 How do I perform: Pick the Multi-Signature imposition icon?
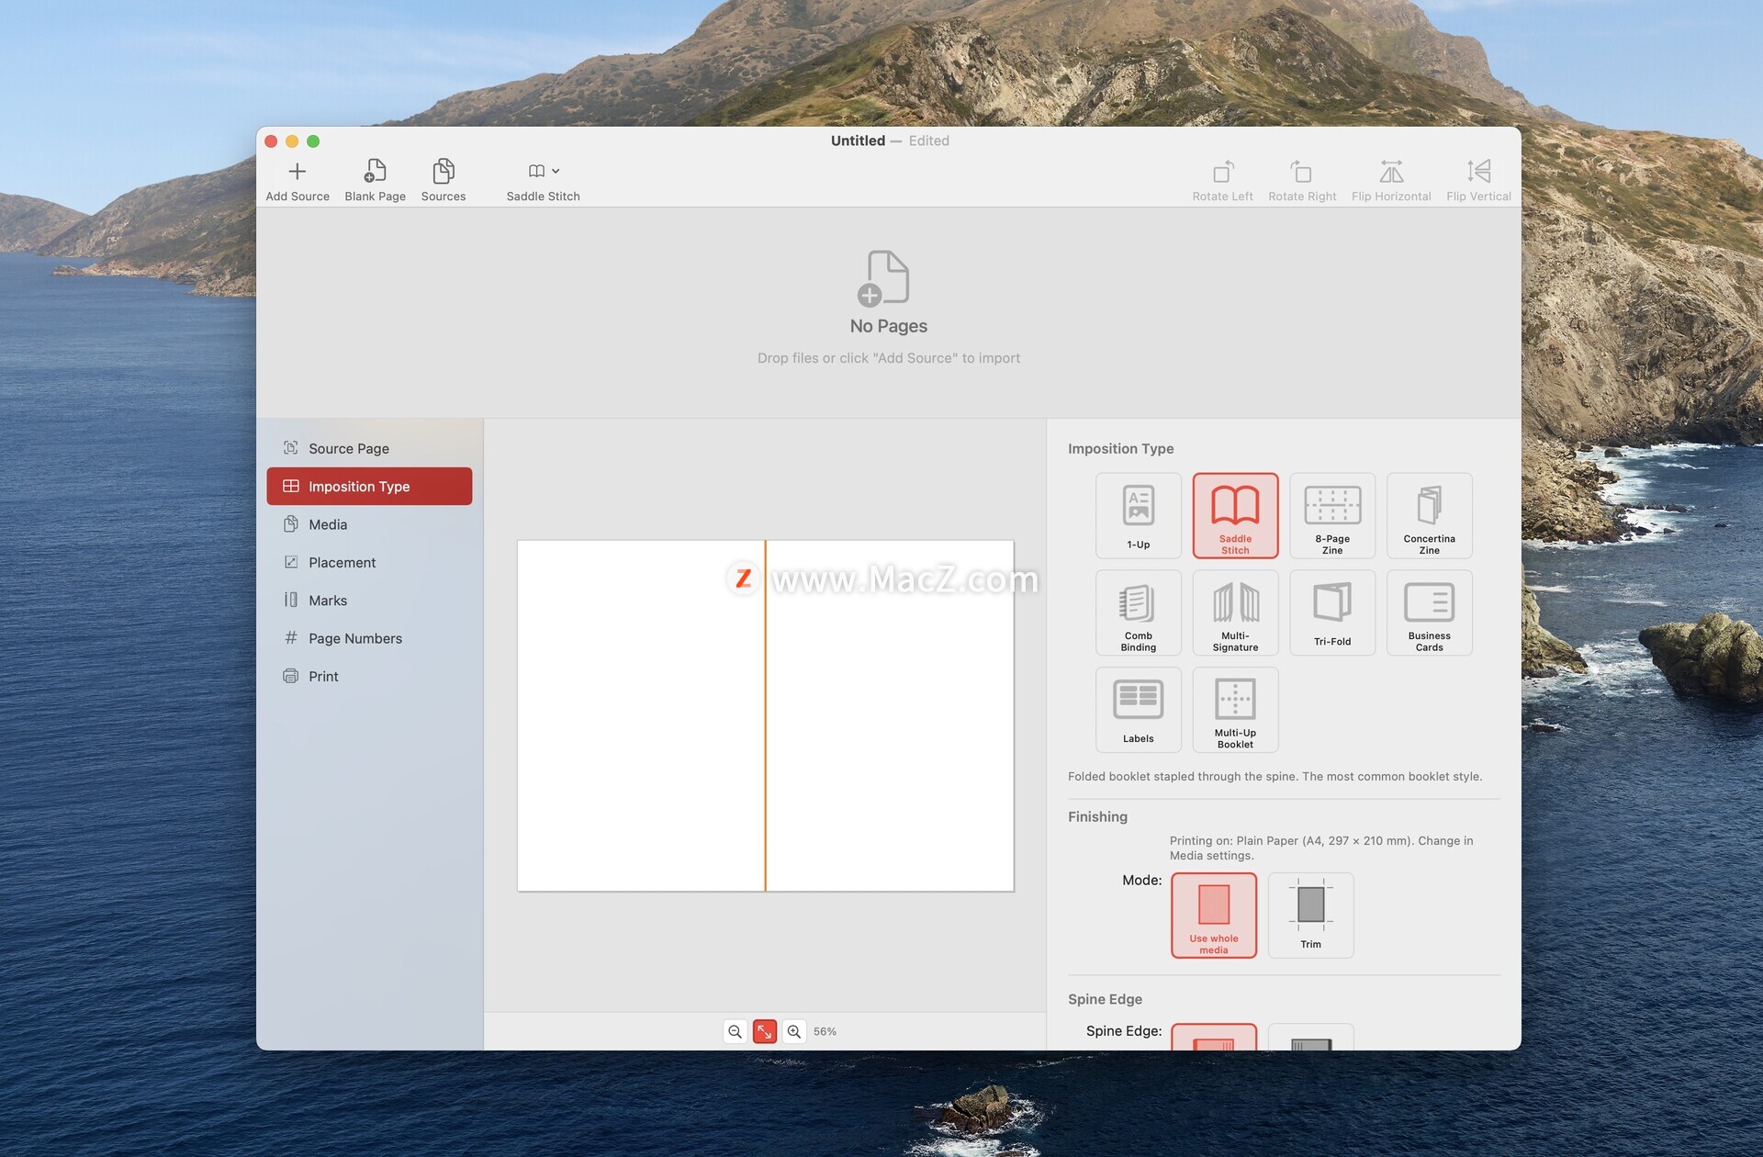1235,612
